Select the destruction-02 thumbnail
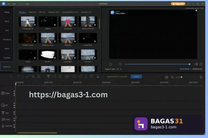The image size is (208, 138). pyautogui.click(x=88, y=21)
